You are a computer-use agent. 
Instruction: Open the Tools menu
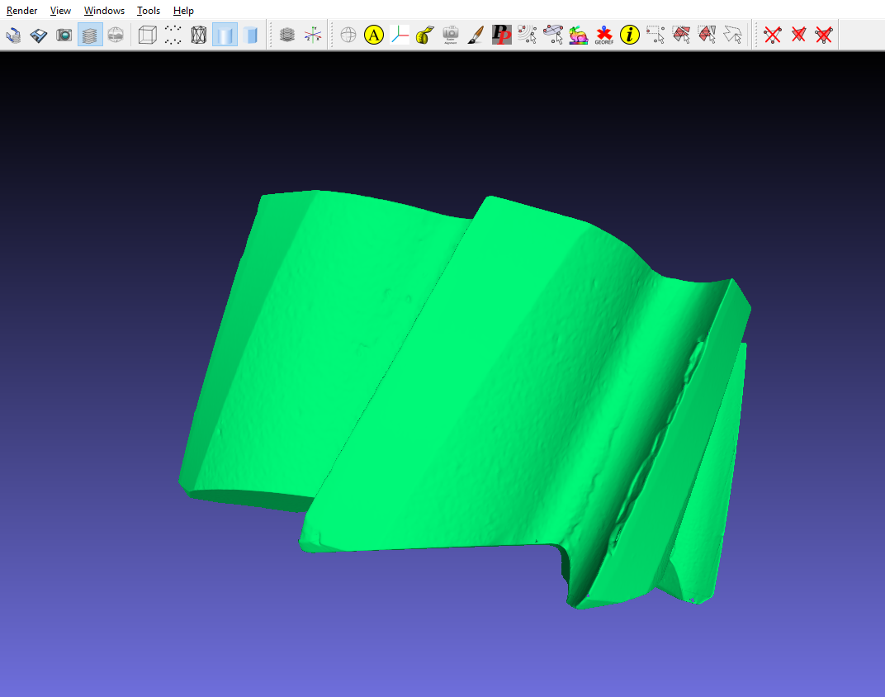pos(149,11)
